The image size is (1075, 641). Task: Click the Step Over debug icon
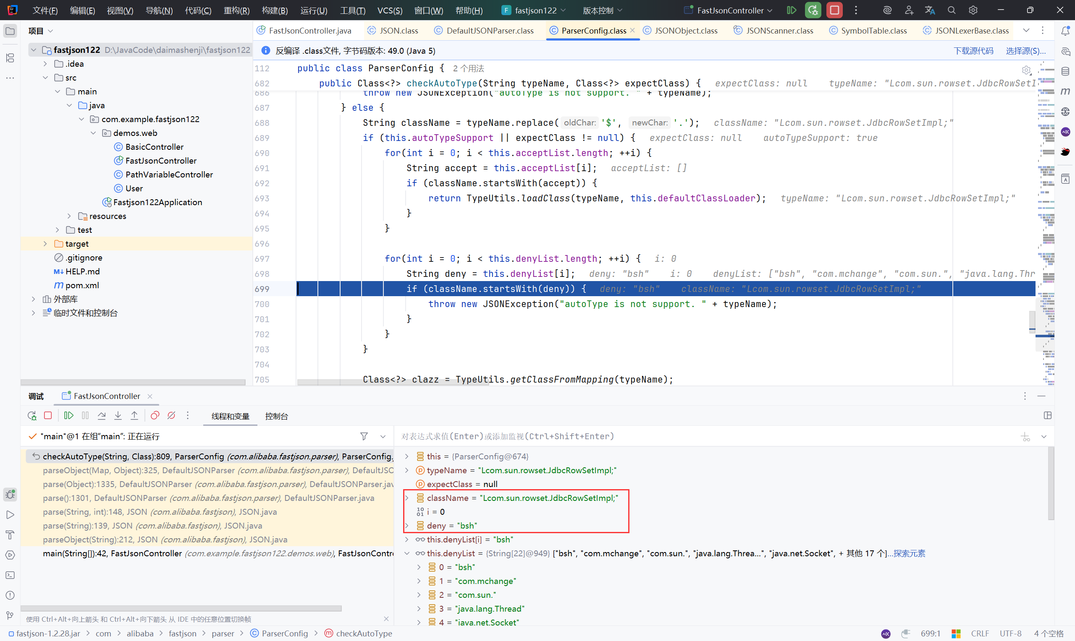[102, 416]
